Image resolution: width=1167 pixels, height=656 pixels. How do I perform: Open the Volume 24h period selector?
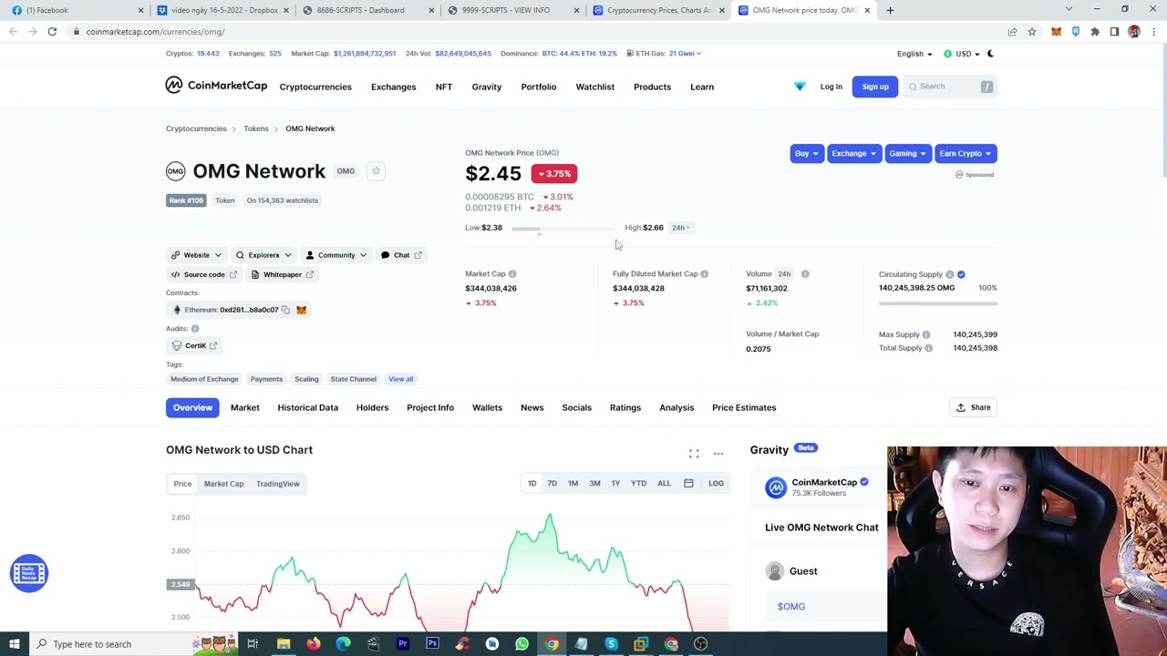pyautogui.click(x=785, y=273)
